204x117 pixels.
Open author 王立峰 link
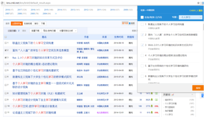[80, 93]
